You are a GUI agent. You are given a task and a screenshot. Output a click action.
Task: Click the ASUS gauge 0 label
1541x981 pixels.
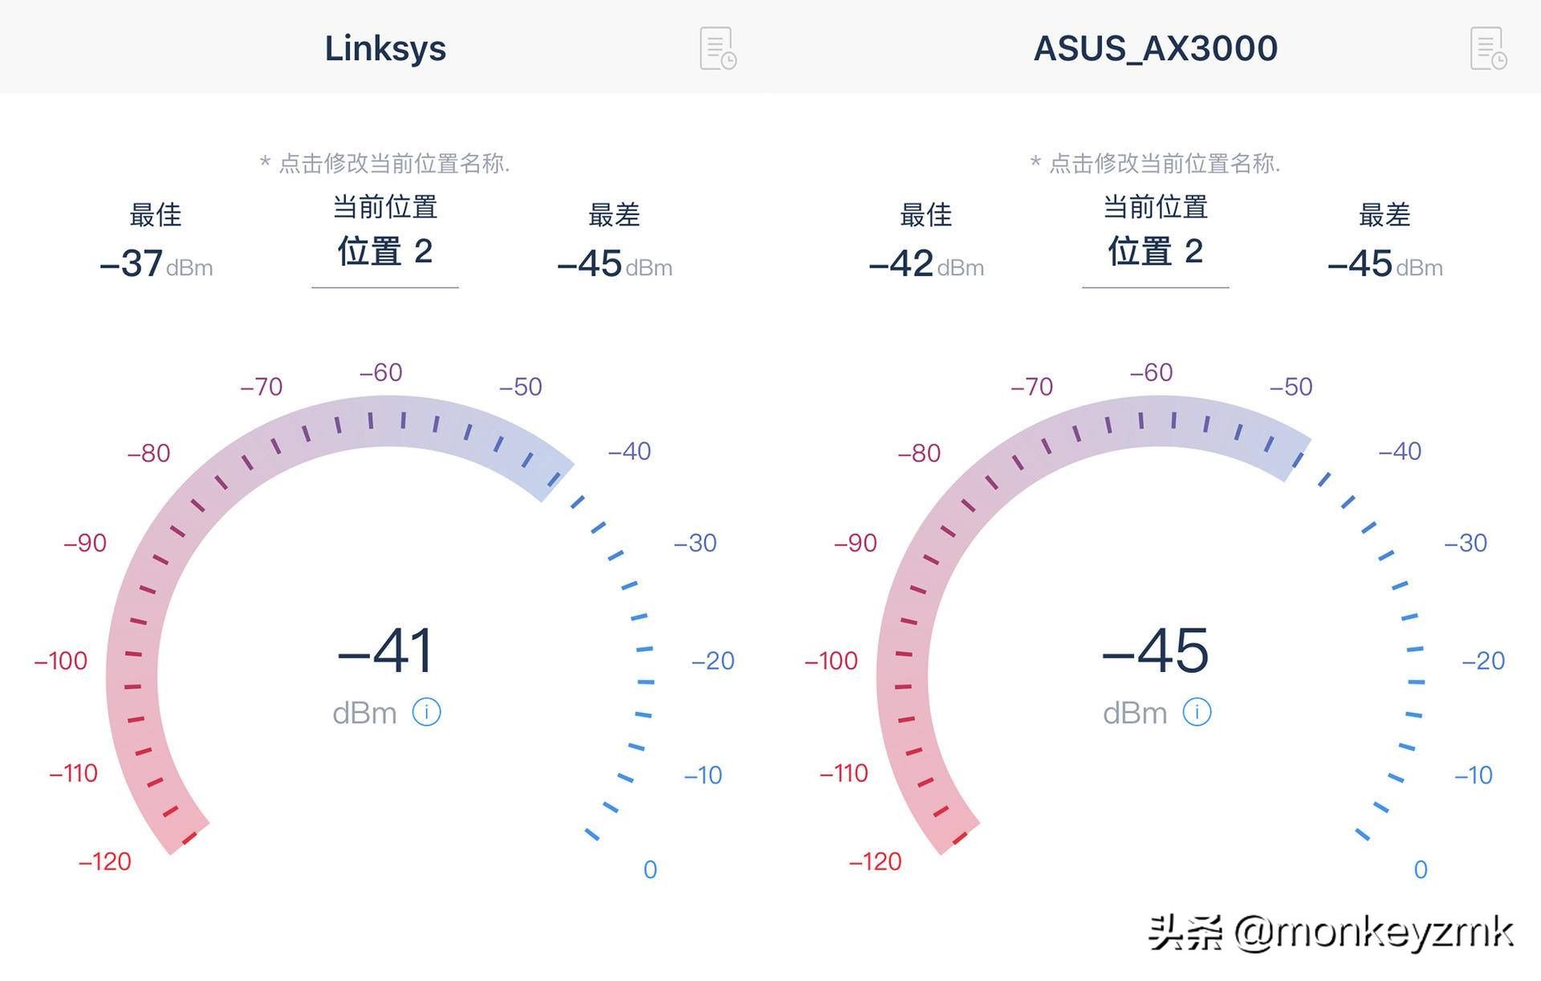(1421, 869)
